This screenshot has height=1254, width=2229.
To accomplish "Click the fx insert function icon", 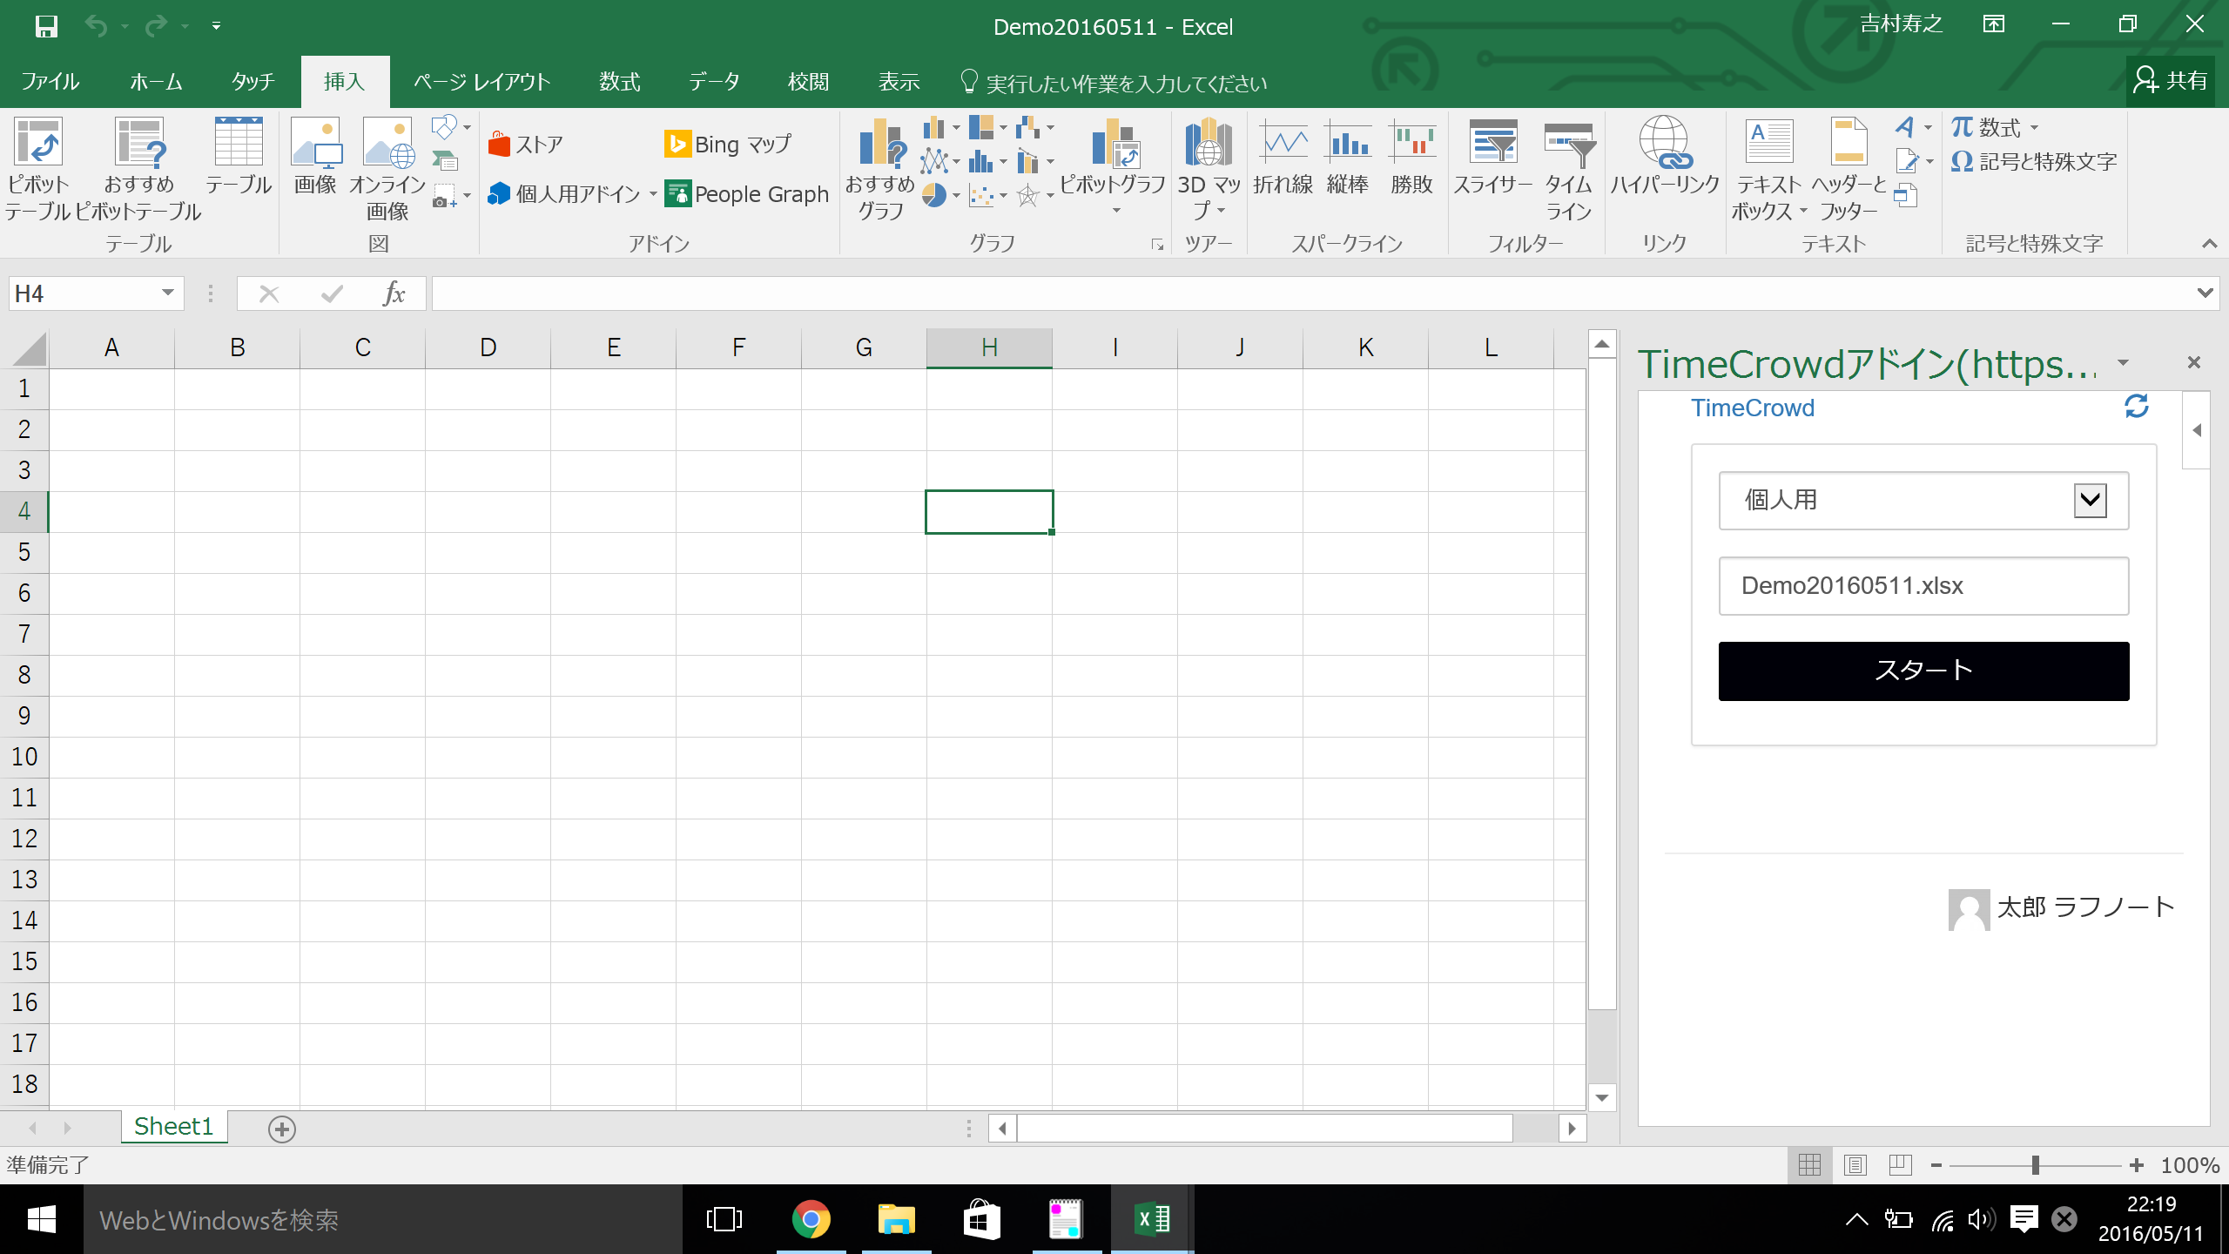I will [394, 293].
